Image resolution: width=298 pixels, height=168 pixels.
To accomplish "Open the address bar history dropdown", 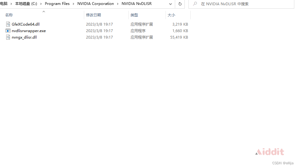I will tap(171, 4).
